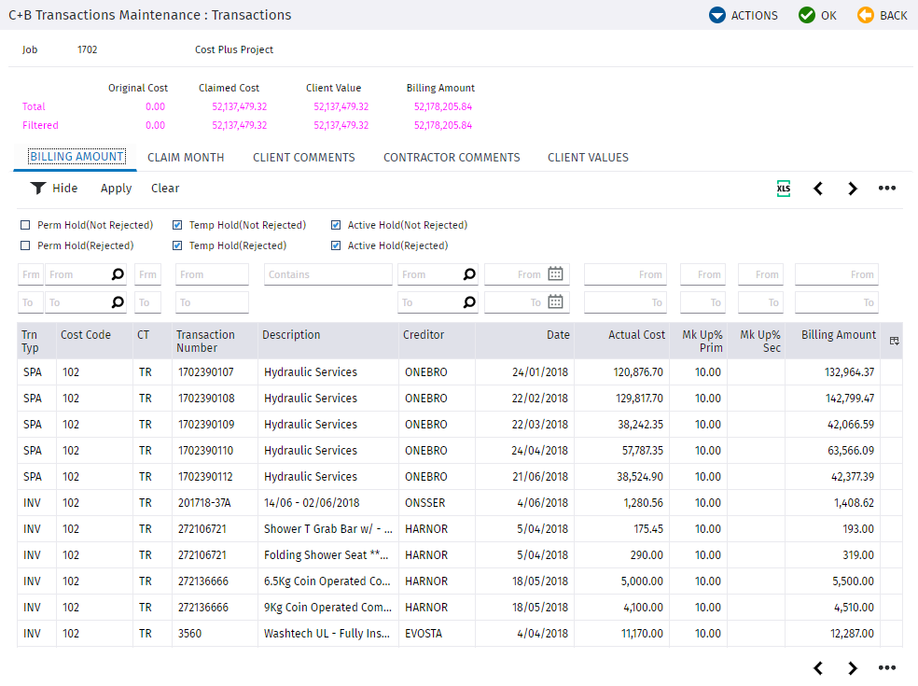918x686 pixels.
Task: Clear all filter values
Action: tap(165, 188)
